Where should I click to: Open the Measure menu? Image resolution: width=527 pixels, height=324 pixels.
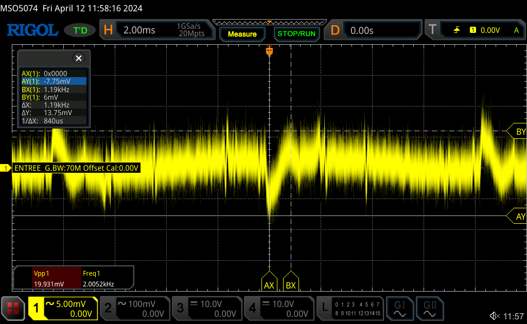[x=242, y=34]
